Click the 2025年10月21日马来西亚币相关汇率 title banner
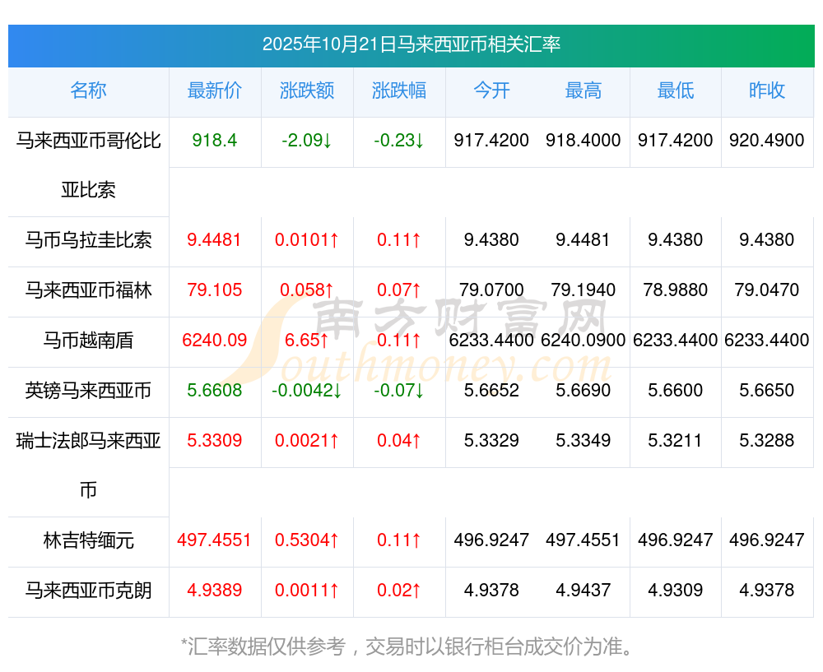Viewport: 823px width, 672px height. pos(411,44)
